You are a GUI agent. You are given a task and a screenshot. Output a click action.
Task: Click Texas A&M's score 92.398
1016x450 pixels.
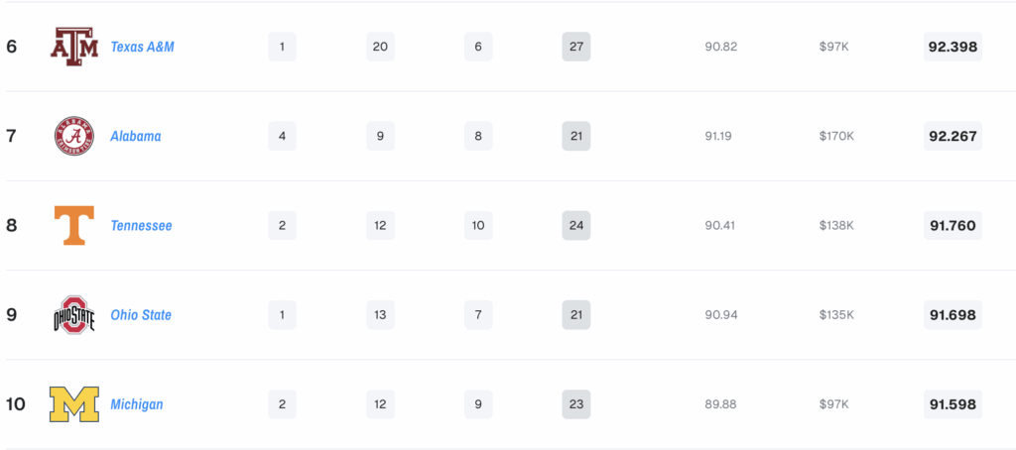(x=952, y=47)
